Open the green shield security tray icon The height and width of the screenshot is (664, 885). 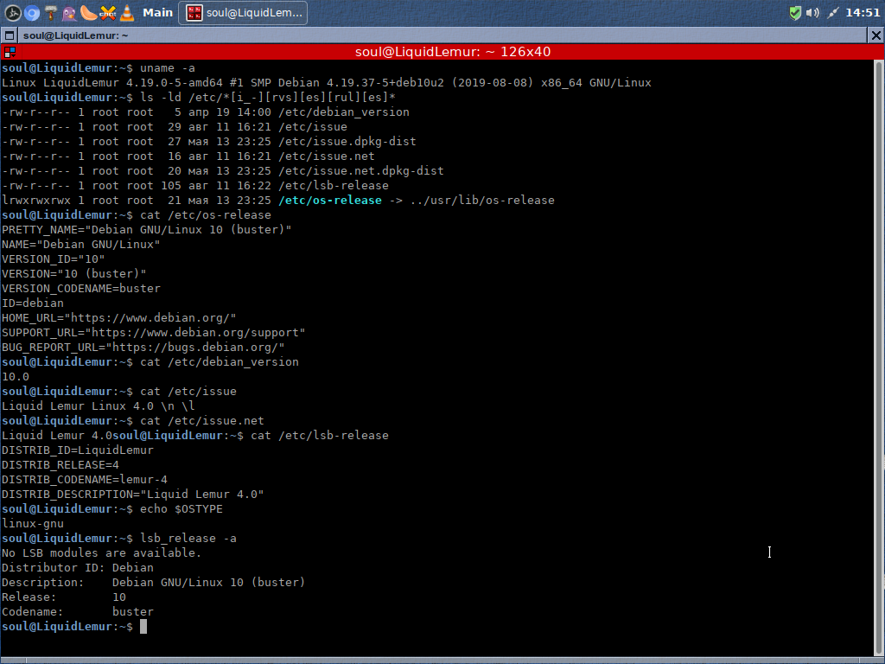795,12
